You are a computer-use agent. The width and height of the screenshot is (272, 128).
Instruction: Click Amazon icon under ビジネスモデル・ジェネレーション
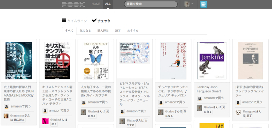pyautogui.click(x=122, y=111)
